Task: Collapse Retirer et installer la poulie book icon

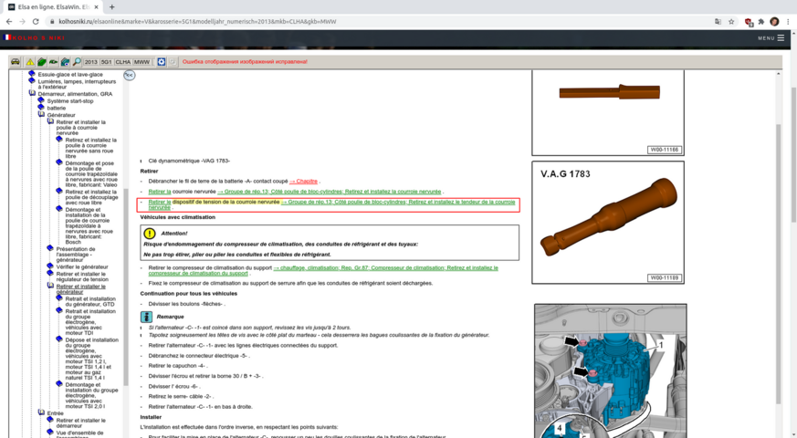Action: (x=50, y=121)
